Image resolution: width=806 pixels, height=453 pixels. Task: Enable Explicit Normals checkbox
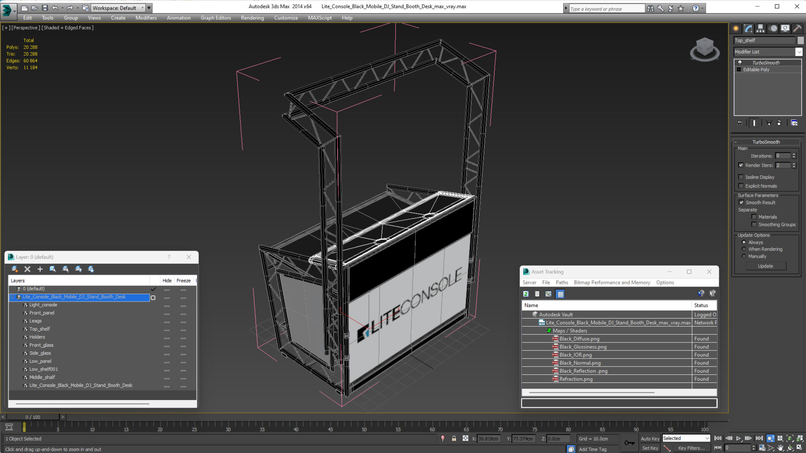741,186
